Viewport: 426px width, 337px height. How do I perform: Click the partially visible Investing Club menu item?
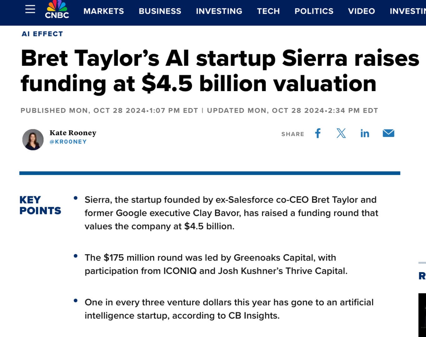click(408, 11)
